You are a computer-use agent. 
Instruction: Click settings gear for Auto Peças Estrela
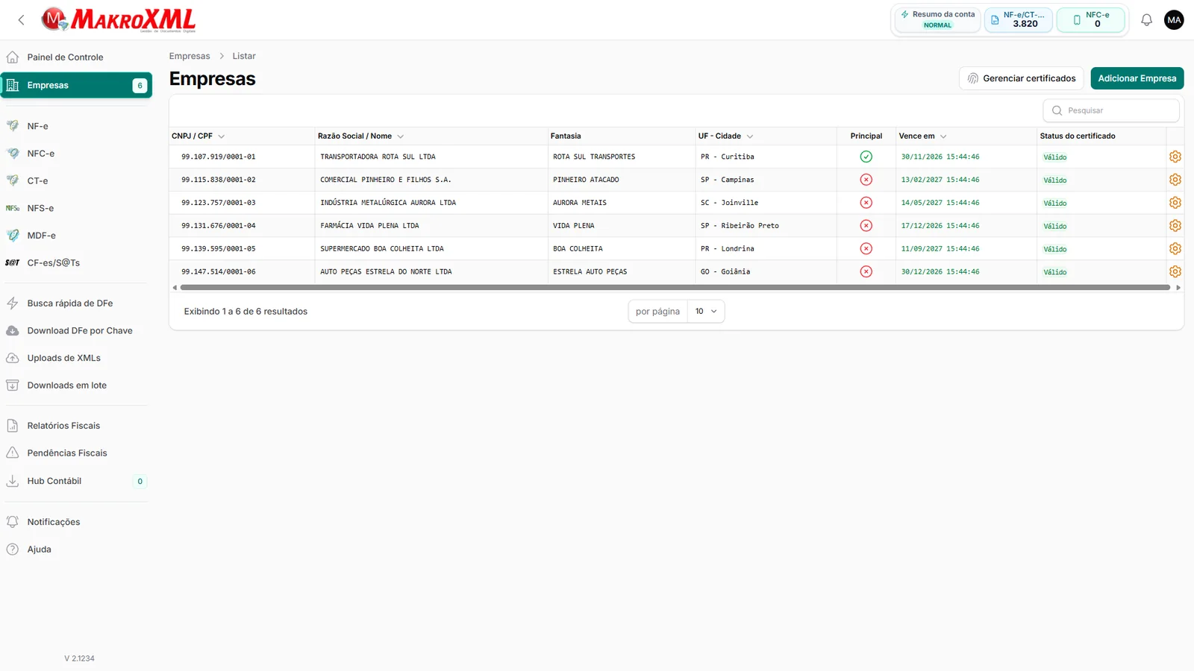[x=1175, y=271]
